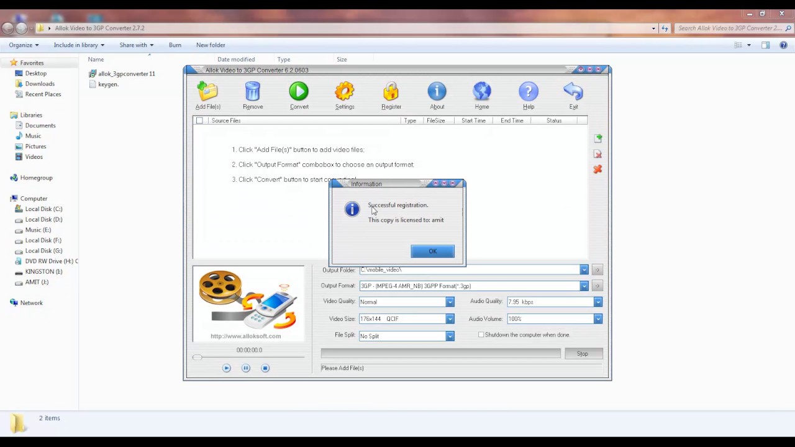Click the settings button next to Output Format
The image size is (795, 447).
pos(597,286)
